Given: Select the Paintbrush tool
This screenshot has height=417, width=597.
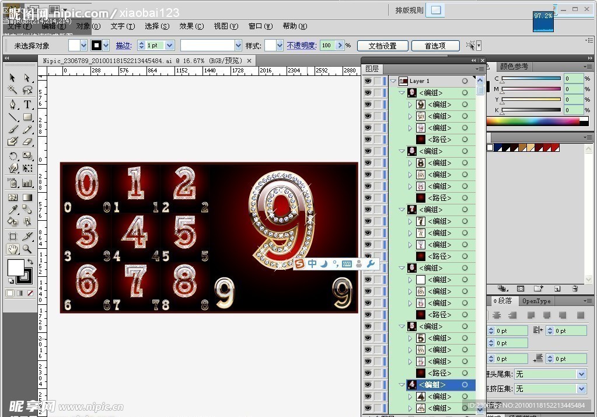Looking at the screenshot, I should point(12,130).
